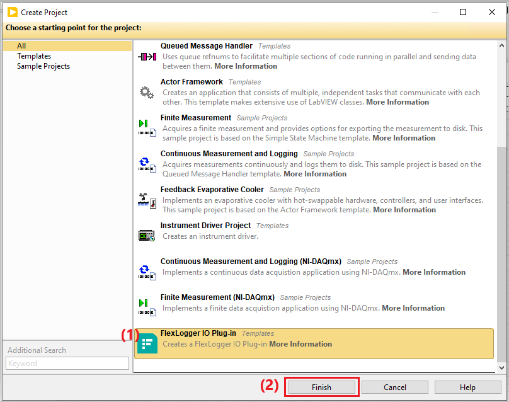Select the Actor Framework title
This screenshot has height=402, width=509.
tap(192, 81)
